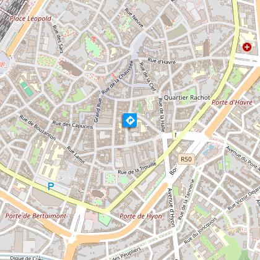
Task: Select the red hospital cross icon
Action: 247,47
